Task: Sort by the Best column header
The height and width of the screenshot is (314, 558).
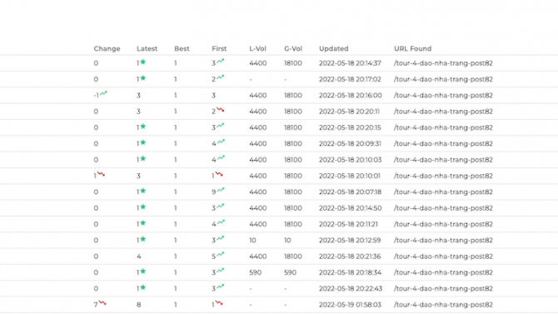Action: (182, 48)
